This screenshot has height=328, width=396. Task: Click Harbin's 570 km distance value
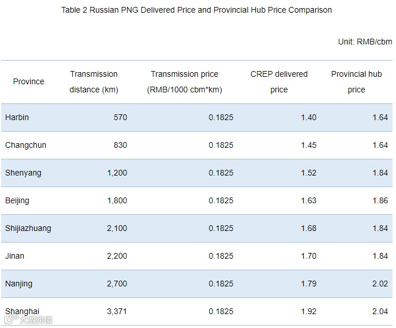pyautogui.click(x=120, y=117)
